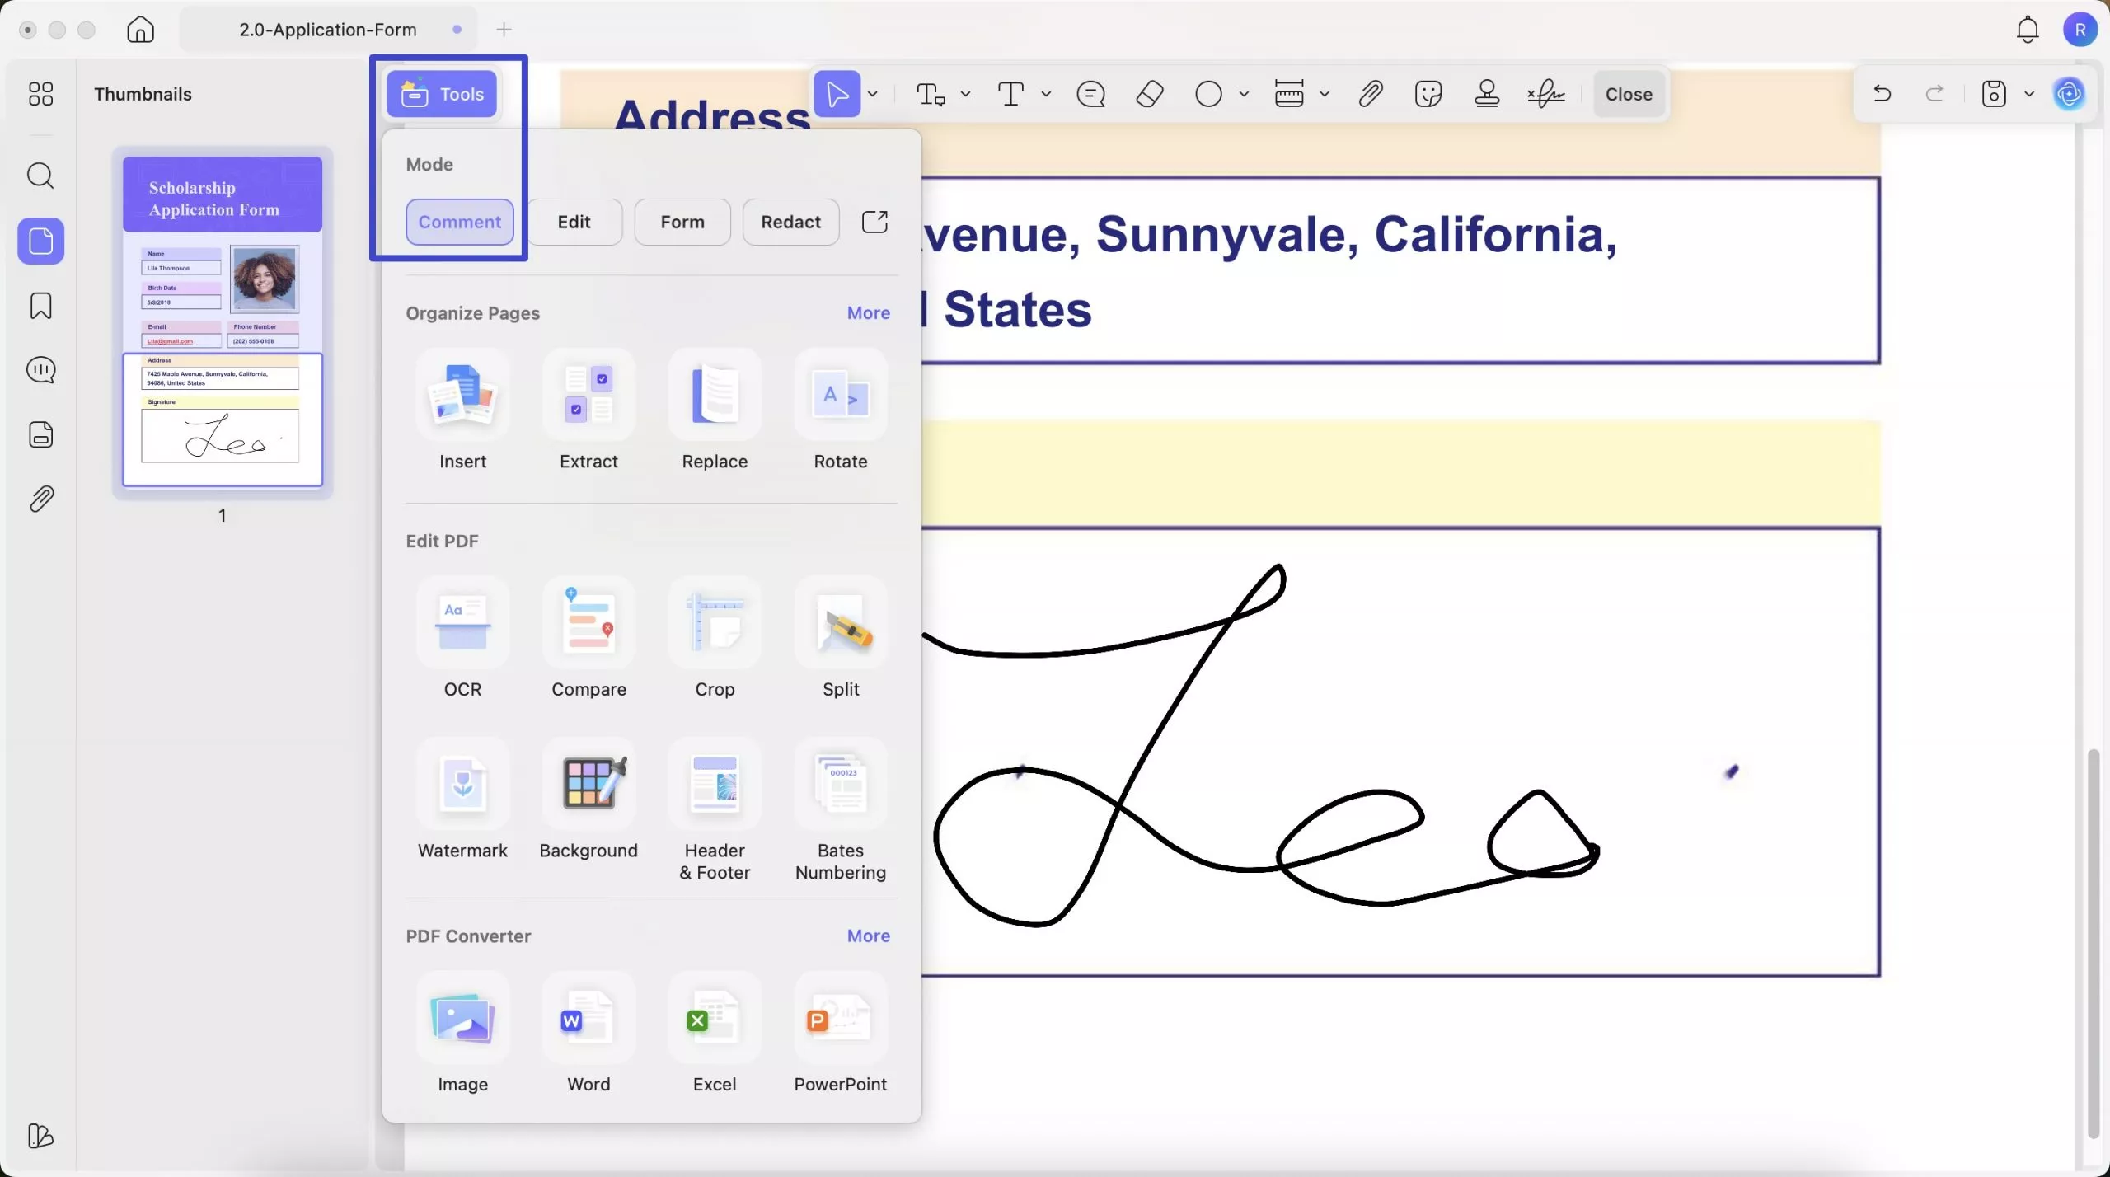Open the Split tool

(x=841, y=639)
